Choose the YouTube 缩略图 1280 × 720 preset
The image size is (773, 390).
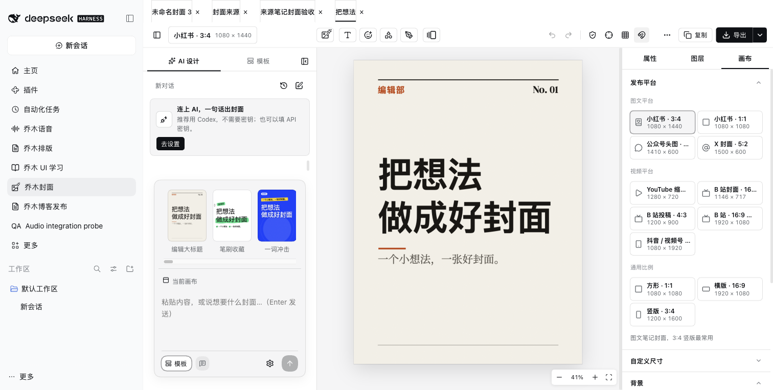click(x=663, y=193)
